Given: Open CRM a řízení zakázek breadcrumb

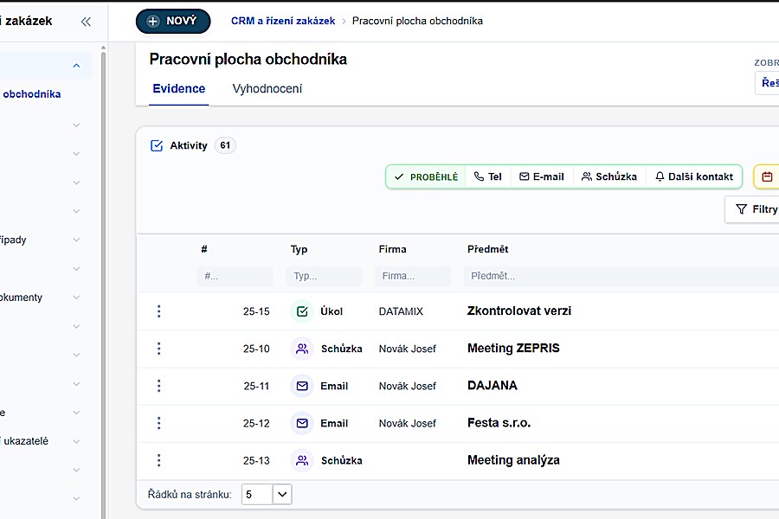Looking at the screenshot, I should (x=283, y=21).
